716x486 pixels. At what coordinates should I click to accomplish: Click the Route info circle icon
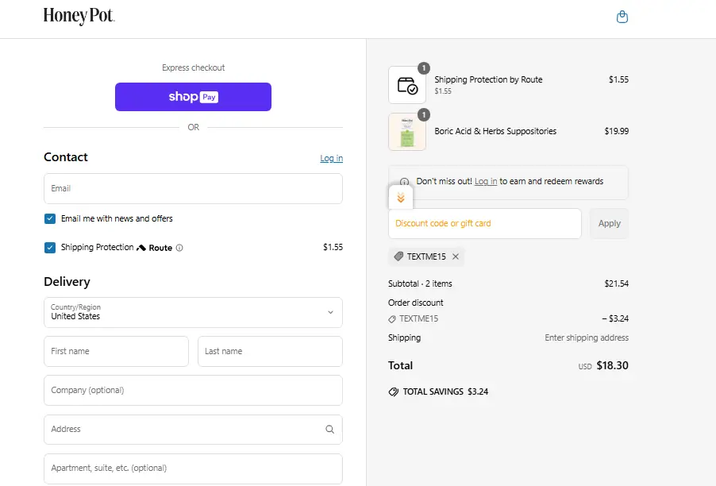point(179,248)
